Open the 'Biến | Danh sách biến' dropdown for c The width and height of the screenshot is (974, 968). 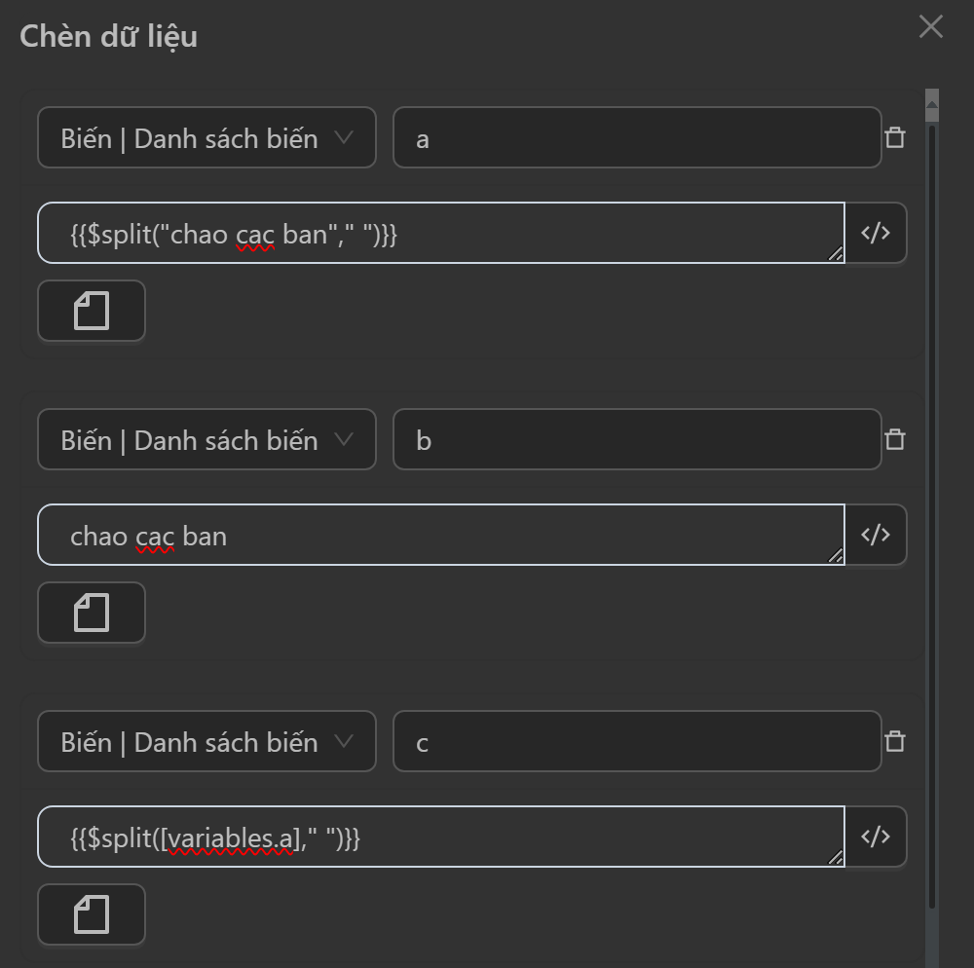pyautogui.click(x=206, y=741)
